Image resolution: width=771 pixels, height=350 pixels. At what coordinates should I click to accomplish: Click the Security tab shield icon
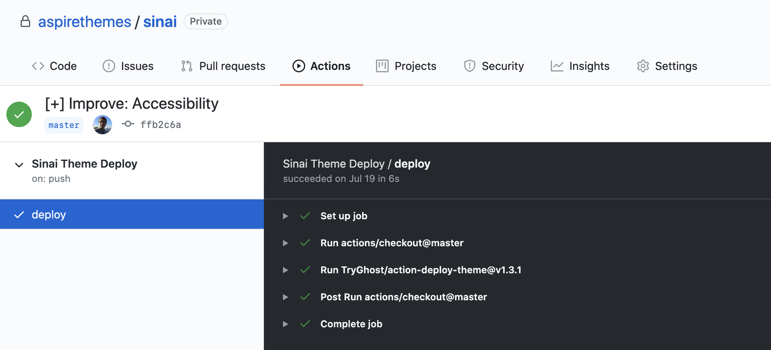[470, 66]
